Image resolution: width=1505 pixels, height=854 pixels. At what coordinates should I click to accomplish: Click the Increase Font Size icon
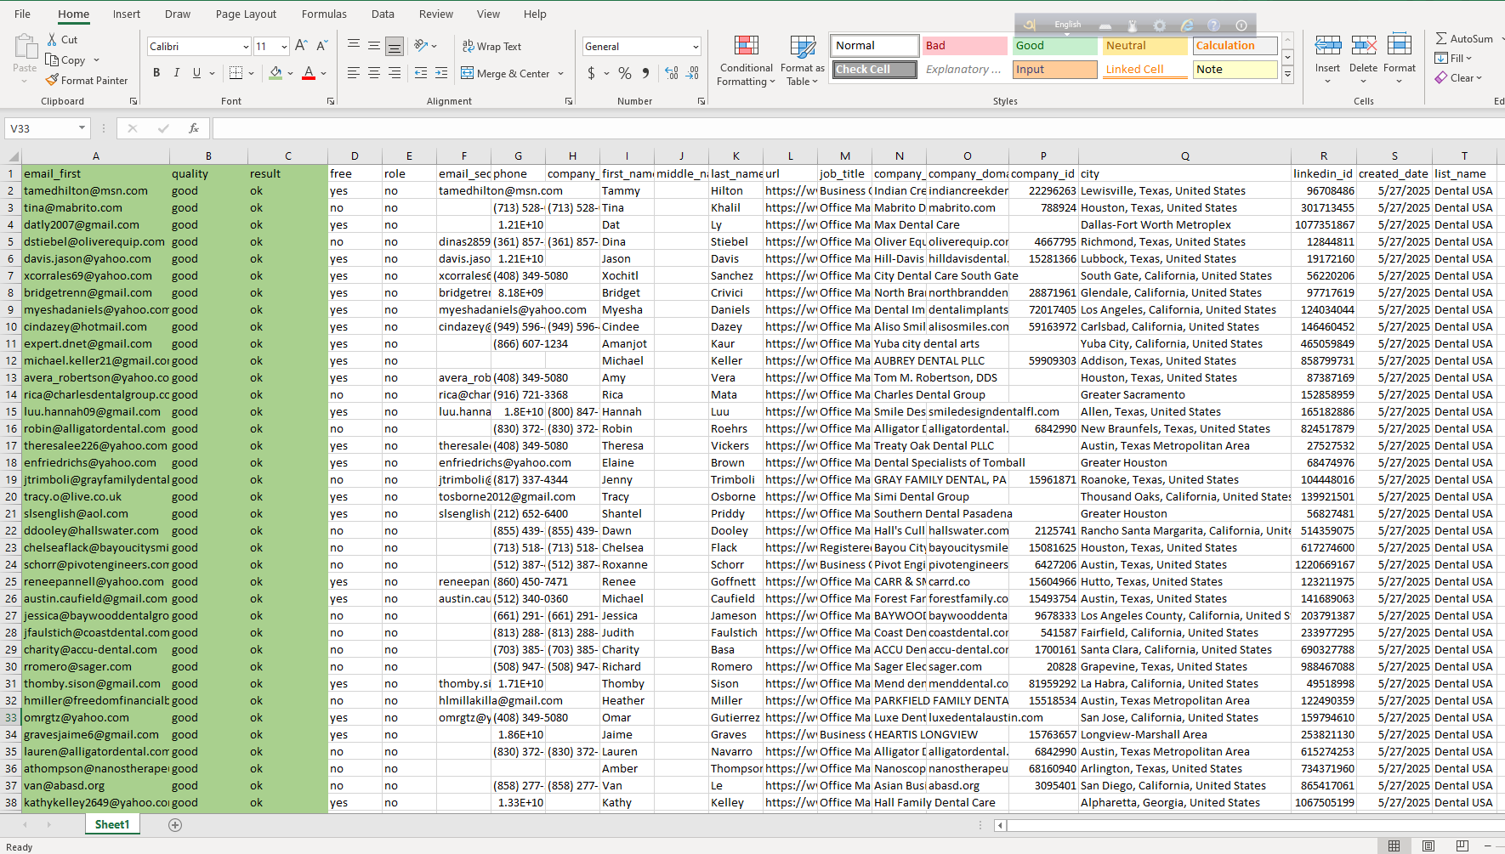click(x=301, y=46)
